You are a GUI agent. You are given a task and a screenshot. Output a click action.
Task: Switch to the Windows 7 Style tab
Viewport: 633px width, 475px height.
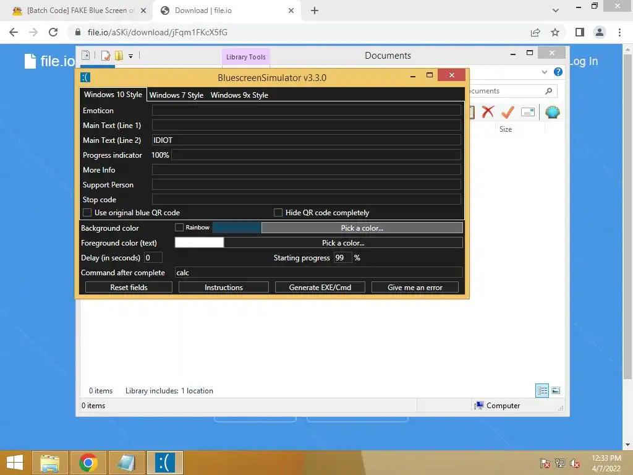coord(176,95)
